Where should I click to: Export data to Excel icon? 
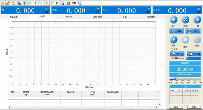(68, 3)
